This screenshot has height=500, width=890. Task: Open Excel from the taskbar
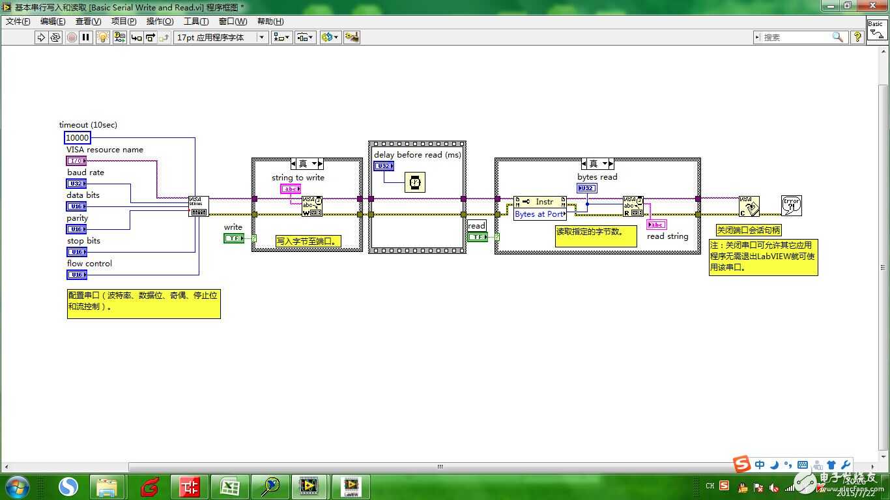coord(230,486)
